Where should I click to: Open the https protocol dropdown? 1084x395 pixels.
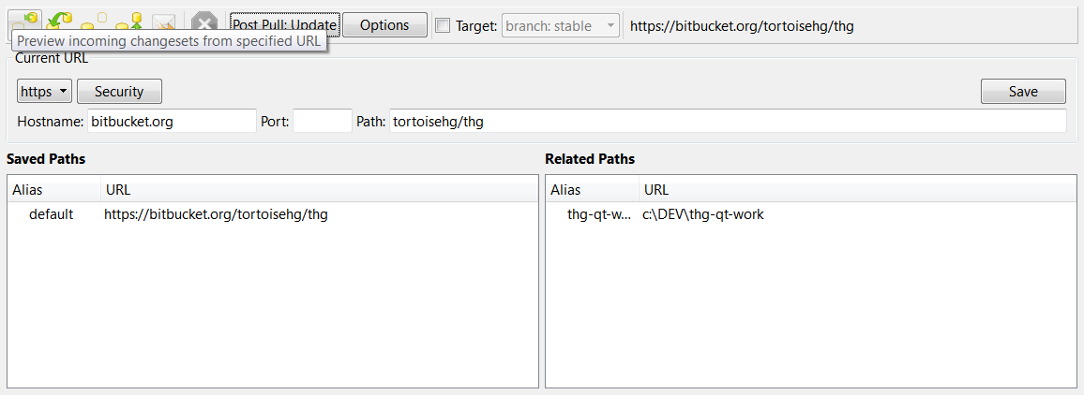pyautogui.click(x=45, y=92)
